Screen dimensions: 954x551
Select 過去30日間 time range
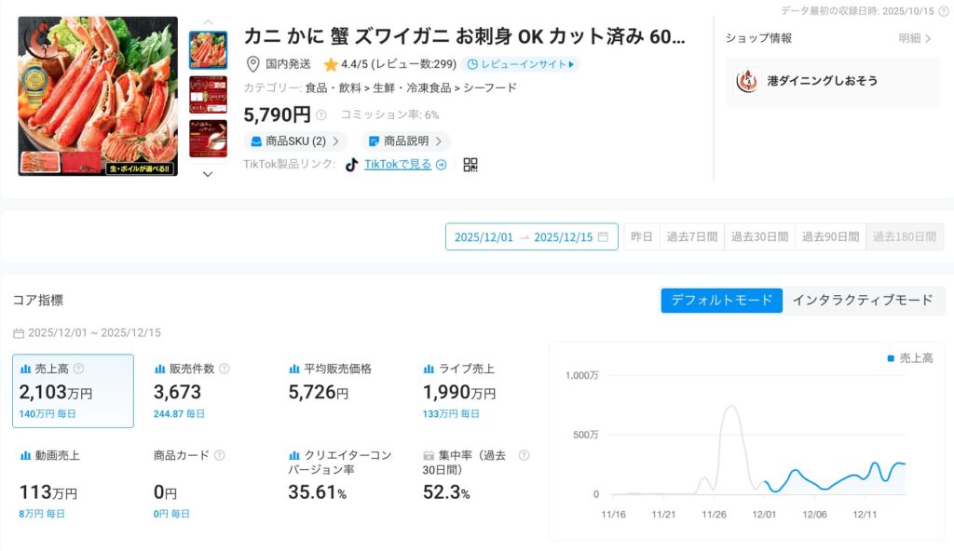759,237
